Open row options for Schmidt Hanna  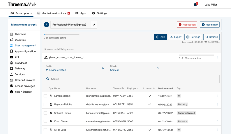coord(218,113)
